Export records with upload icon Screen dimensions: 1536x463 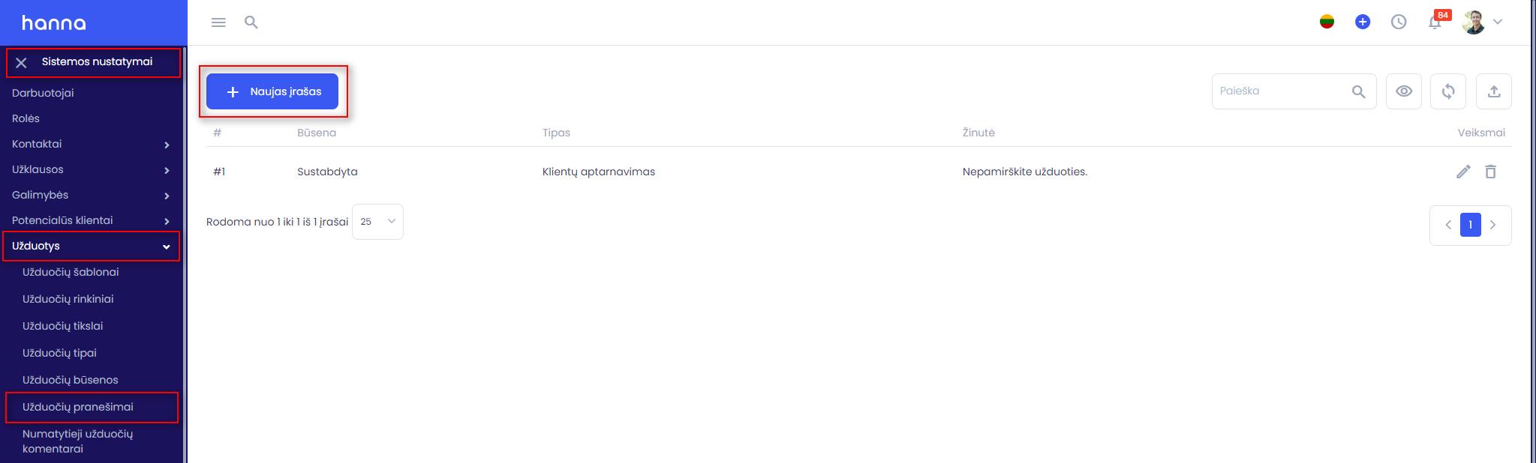(x=1494, y=91)
